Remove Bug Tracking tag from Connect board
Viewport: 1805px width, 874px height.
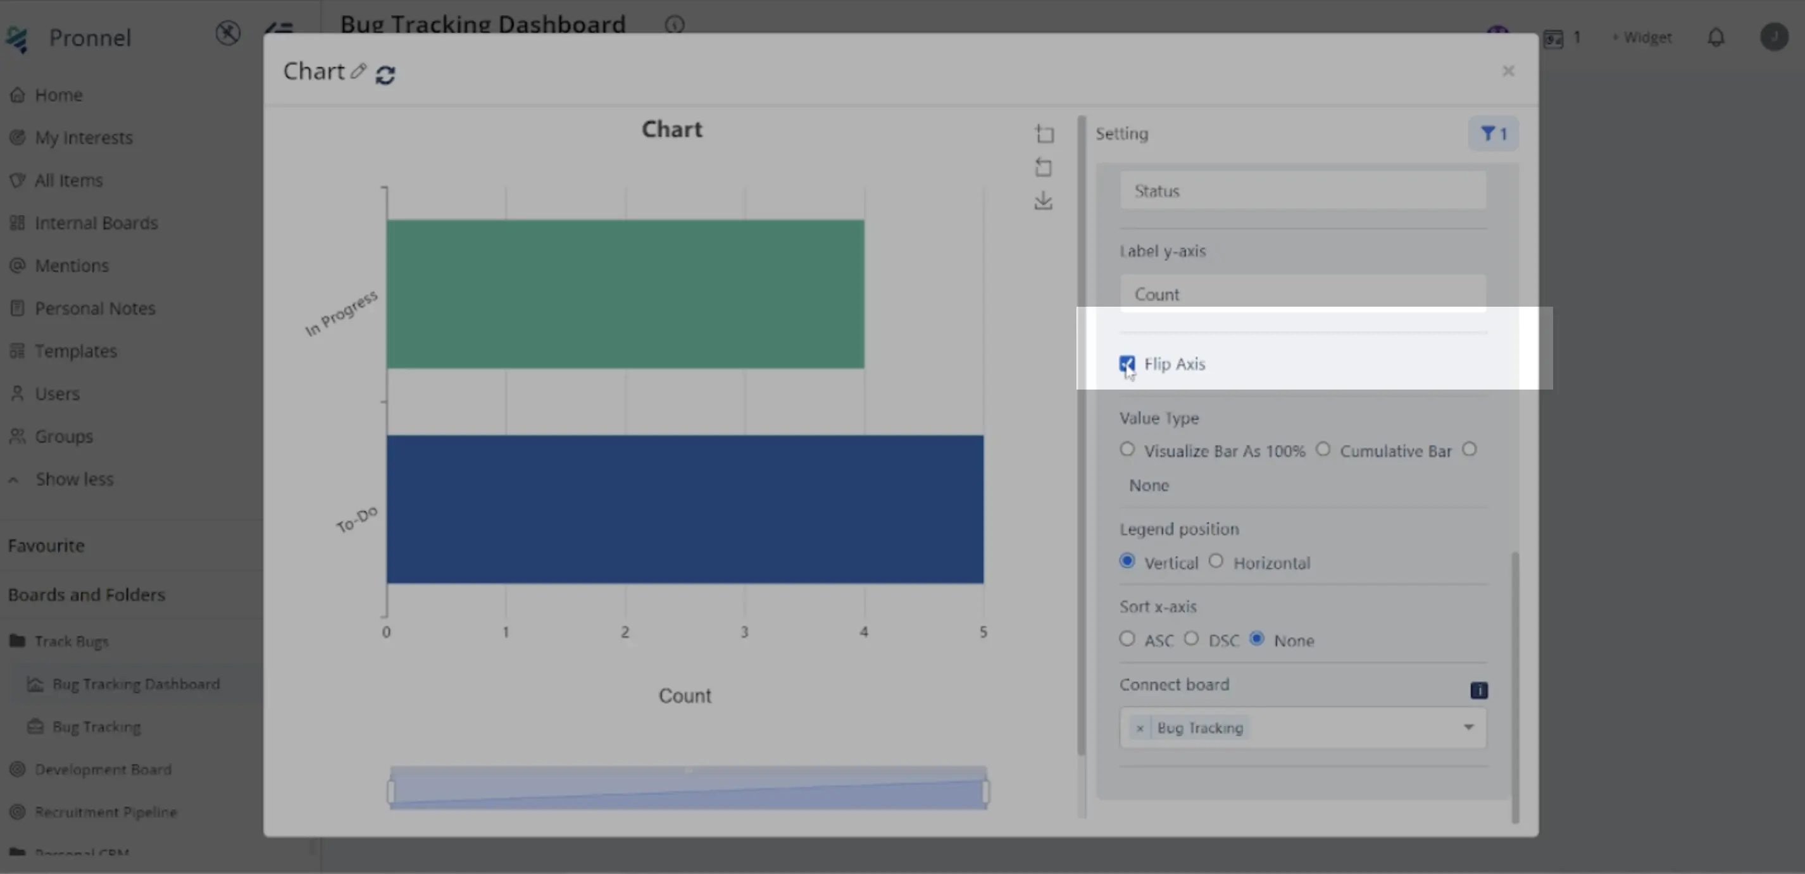tap(1139, 729)
